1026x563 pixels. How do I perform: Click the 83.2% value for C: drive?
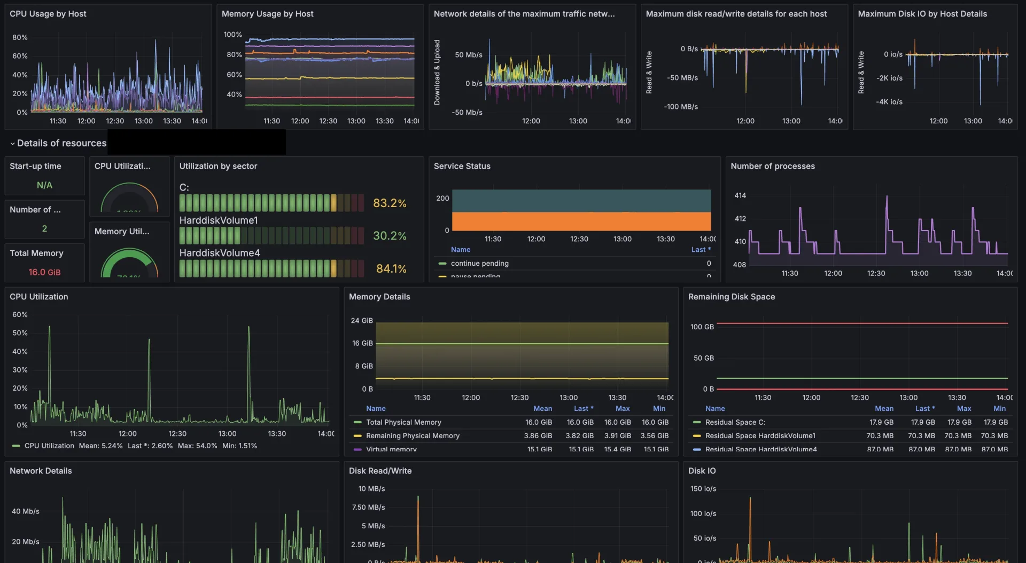click(390, 203)
